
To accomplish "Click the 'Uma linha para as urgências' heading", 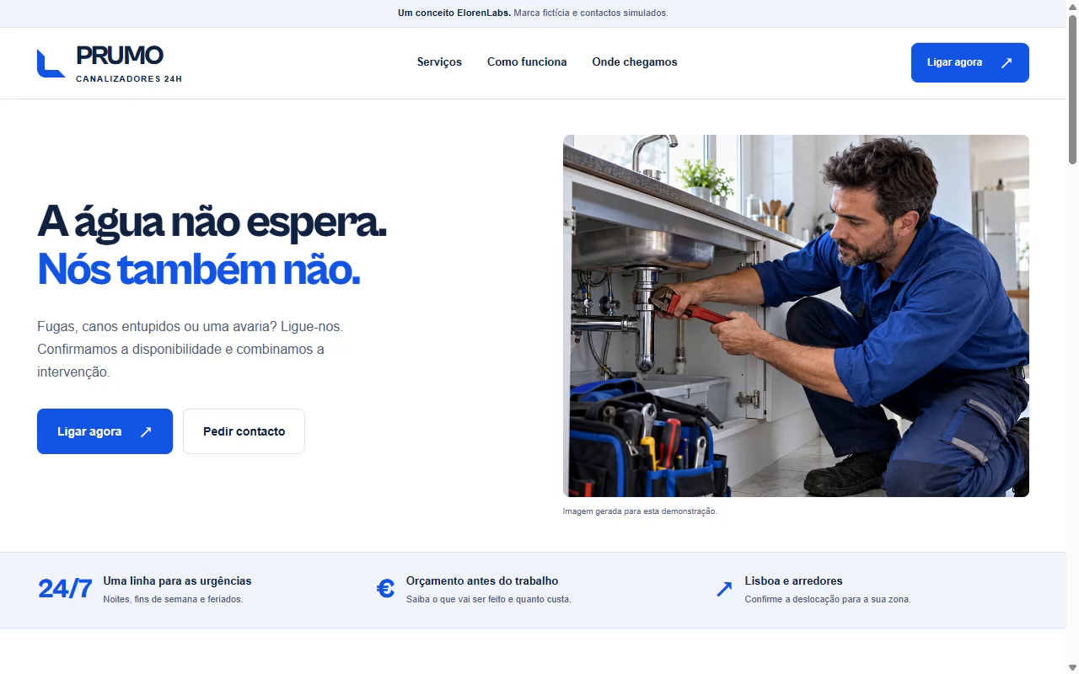I will 177,580.
